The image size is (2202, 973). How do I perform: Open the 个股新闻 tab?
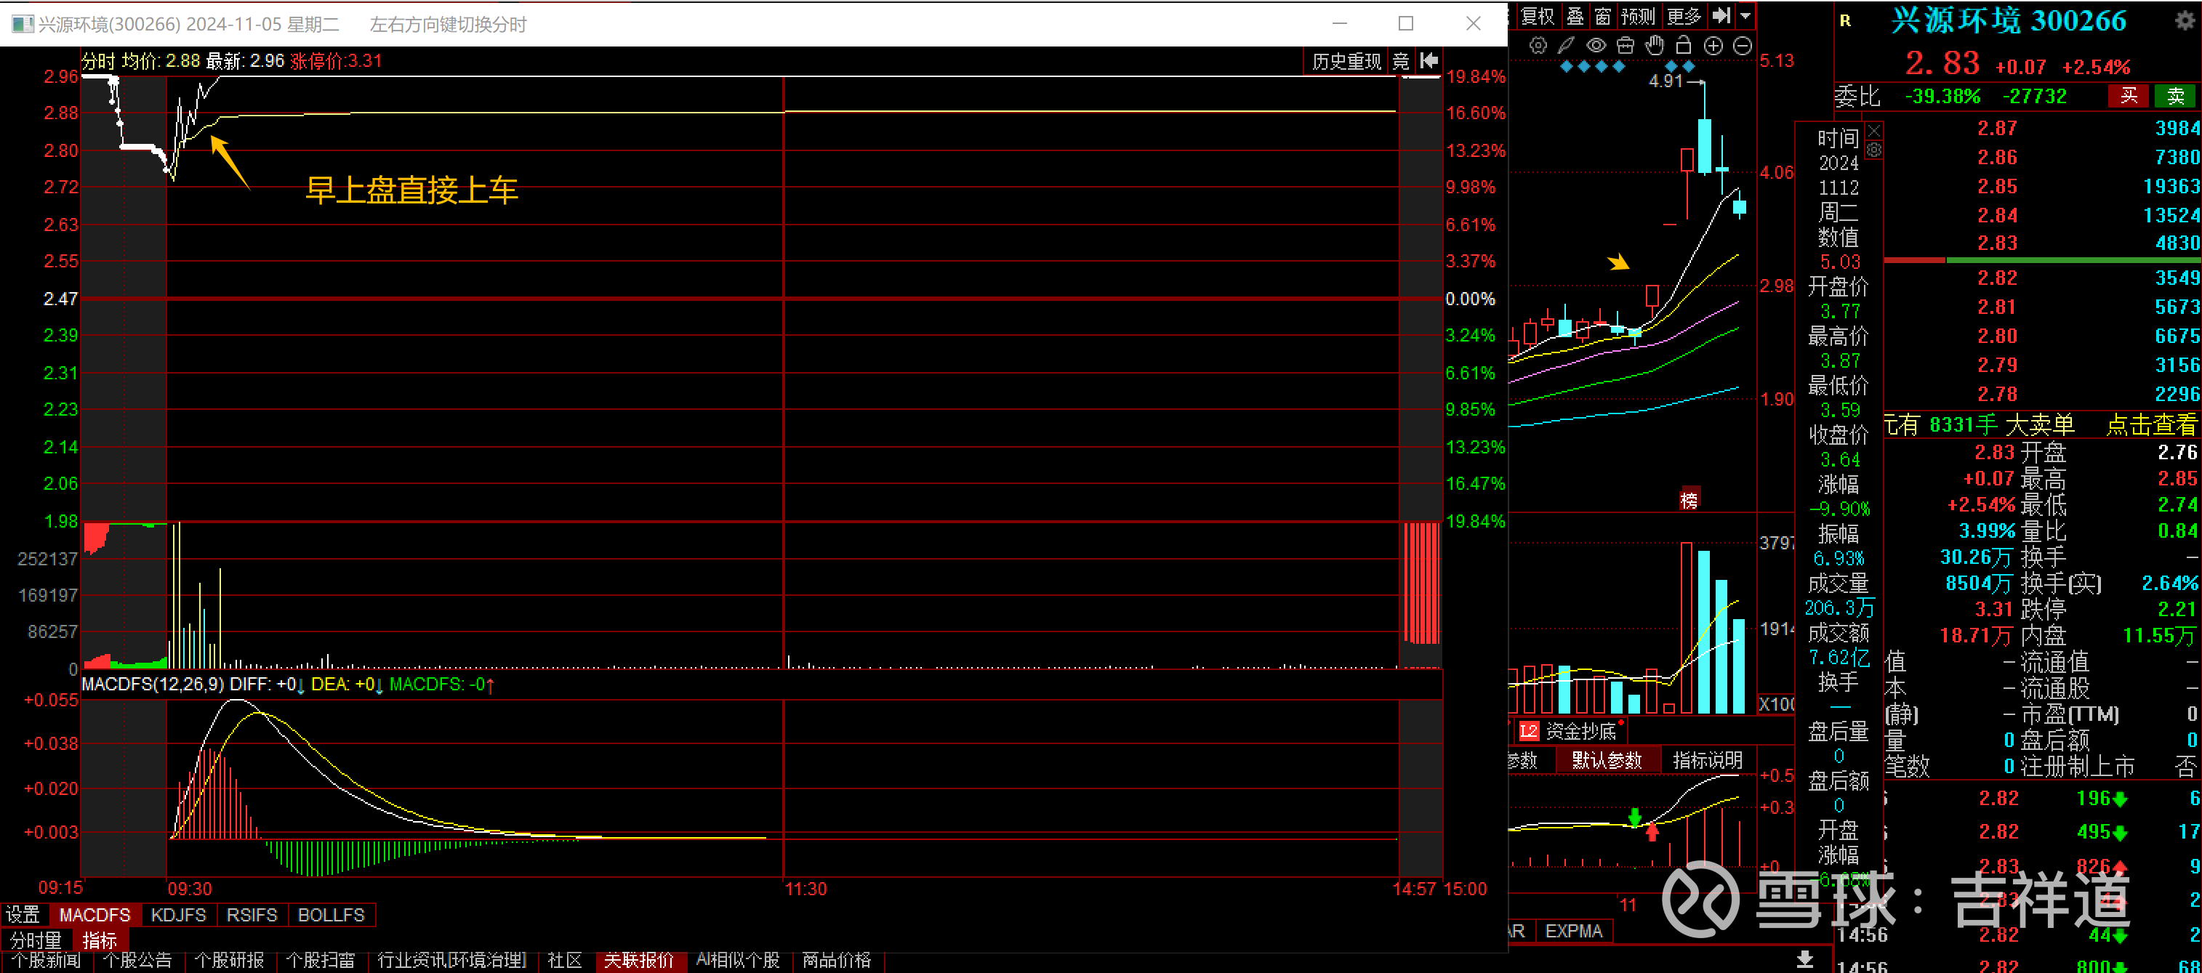(x=46, y=961)
